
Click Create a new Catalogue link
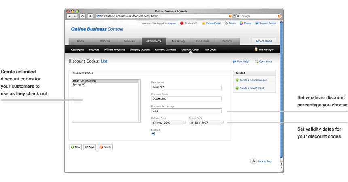pyautogui.click(x=253, y=80)
